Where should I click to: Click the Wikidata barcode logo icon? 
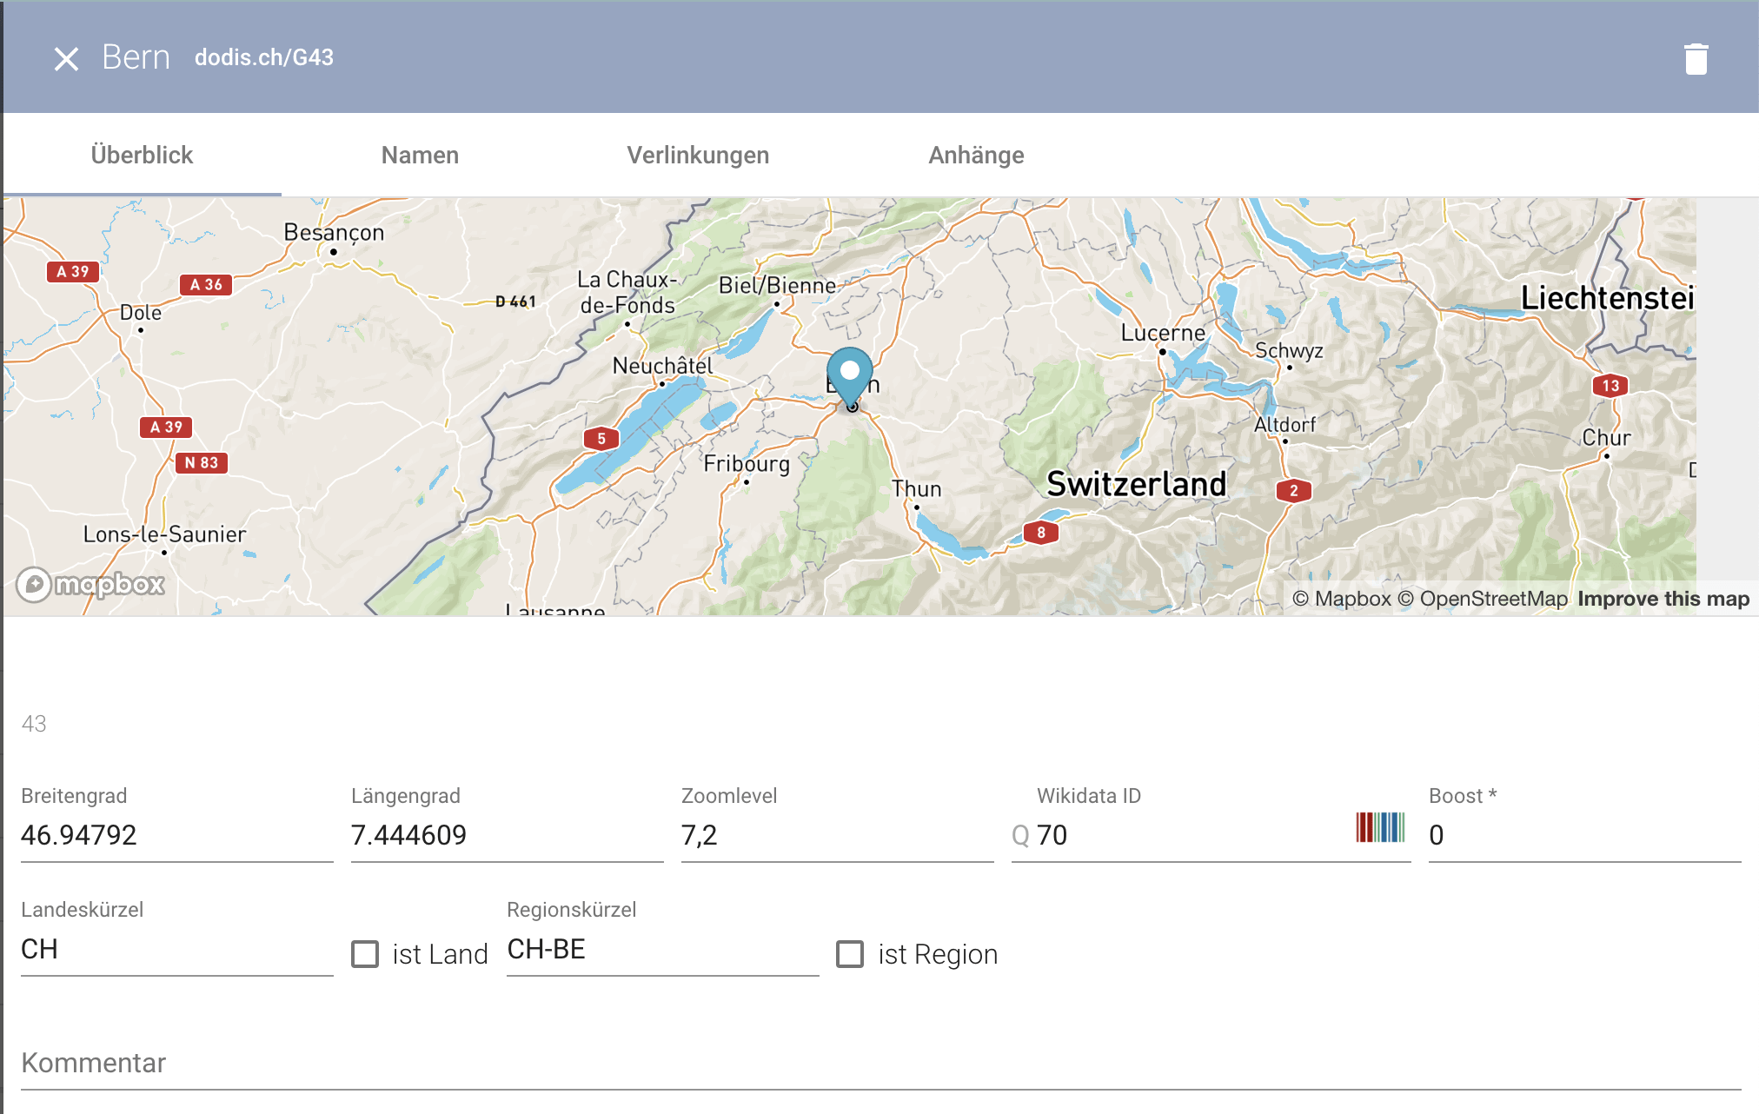coord(1380,827)
